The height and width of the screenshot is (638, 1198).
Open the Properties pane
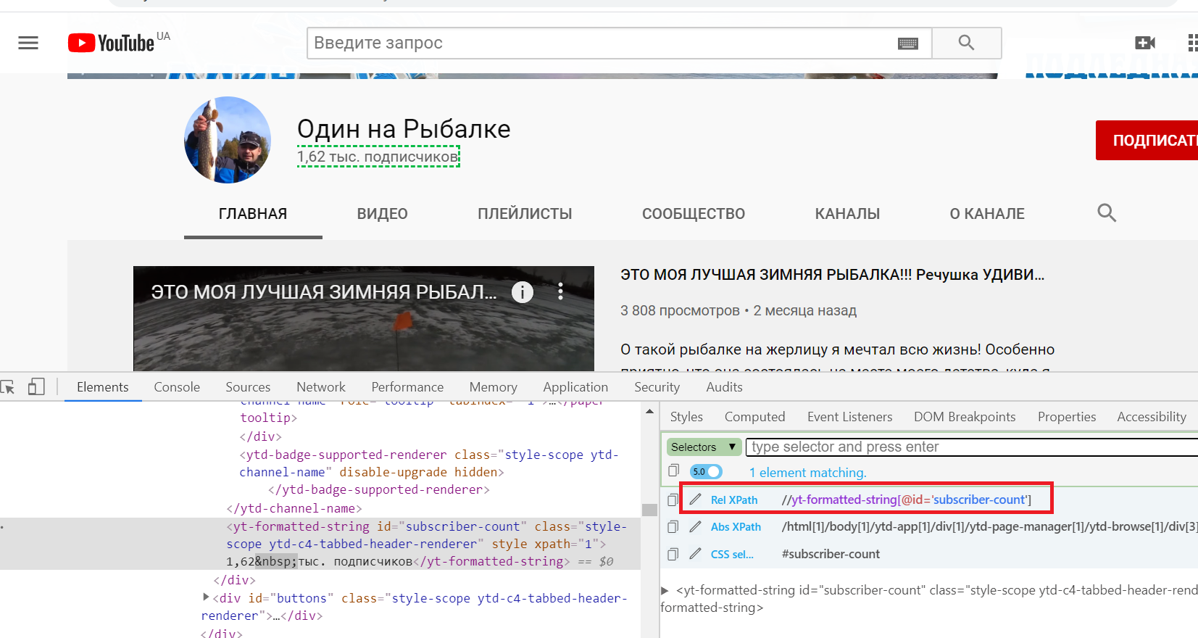coord(1067,417)
